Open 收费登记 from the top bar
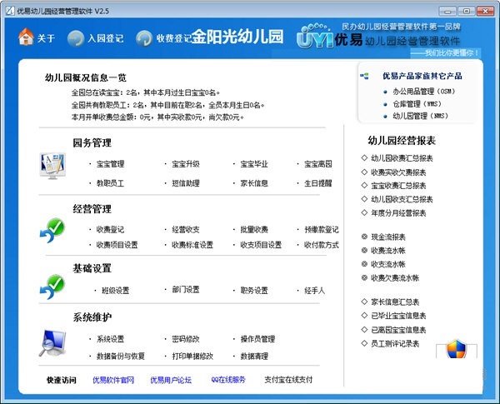500x404 pixels. (174, 38)
